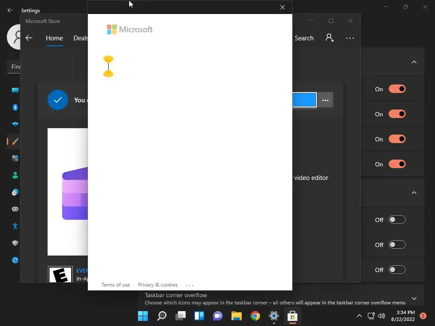Turn on the third Off toggle
The height and width of the screenshot is (326, 435).
click(397, 270)
